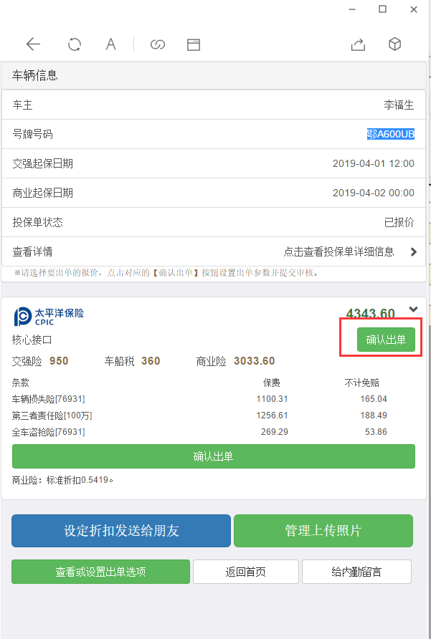Refresh the page with the reload icon

(x=75, y=44)
